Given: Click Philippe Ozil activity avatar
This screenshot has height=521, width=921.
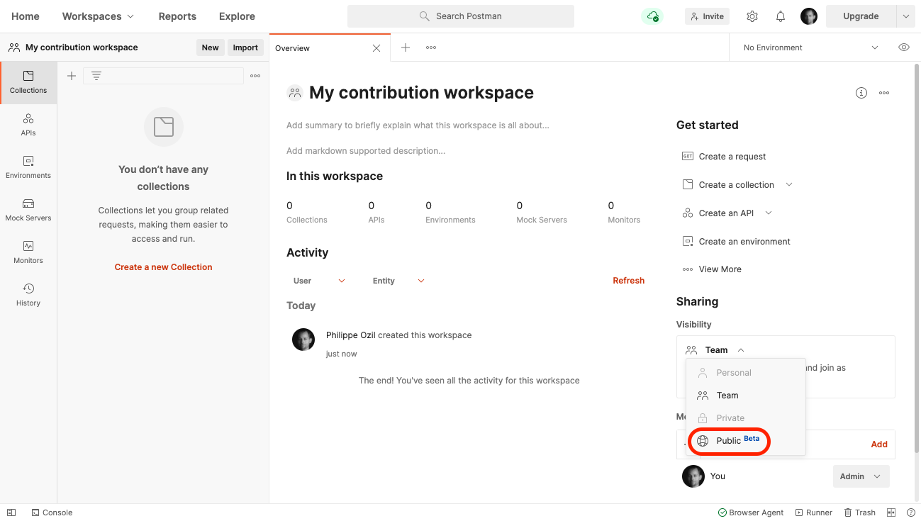Looking at the screenshot, I should pyautogui.click(x=303, y=340).
